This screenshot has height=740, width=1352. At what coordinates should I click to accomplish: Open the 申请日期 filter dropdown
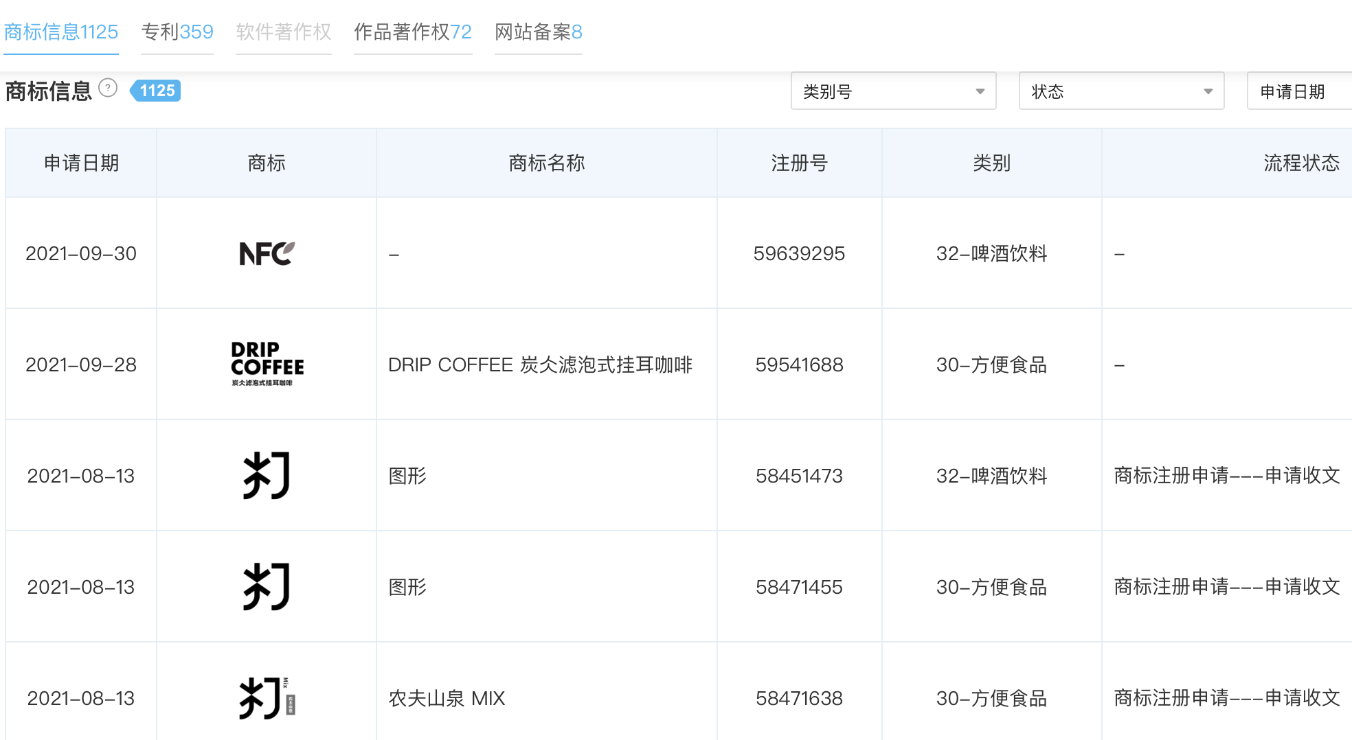(1298, 91)
